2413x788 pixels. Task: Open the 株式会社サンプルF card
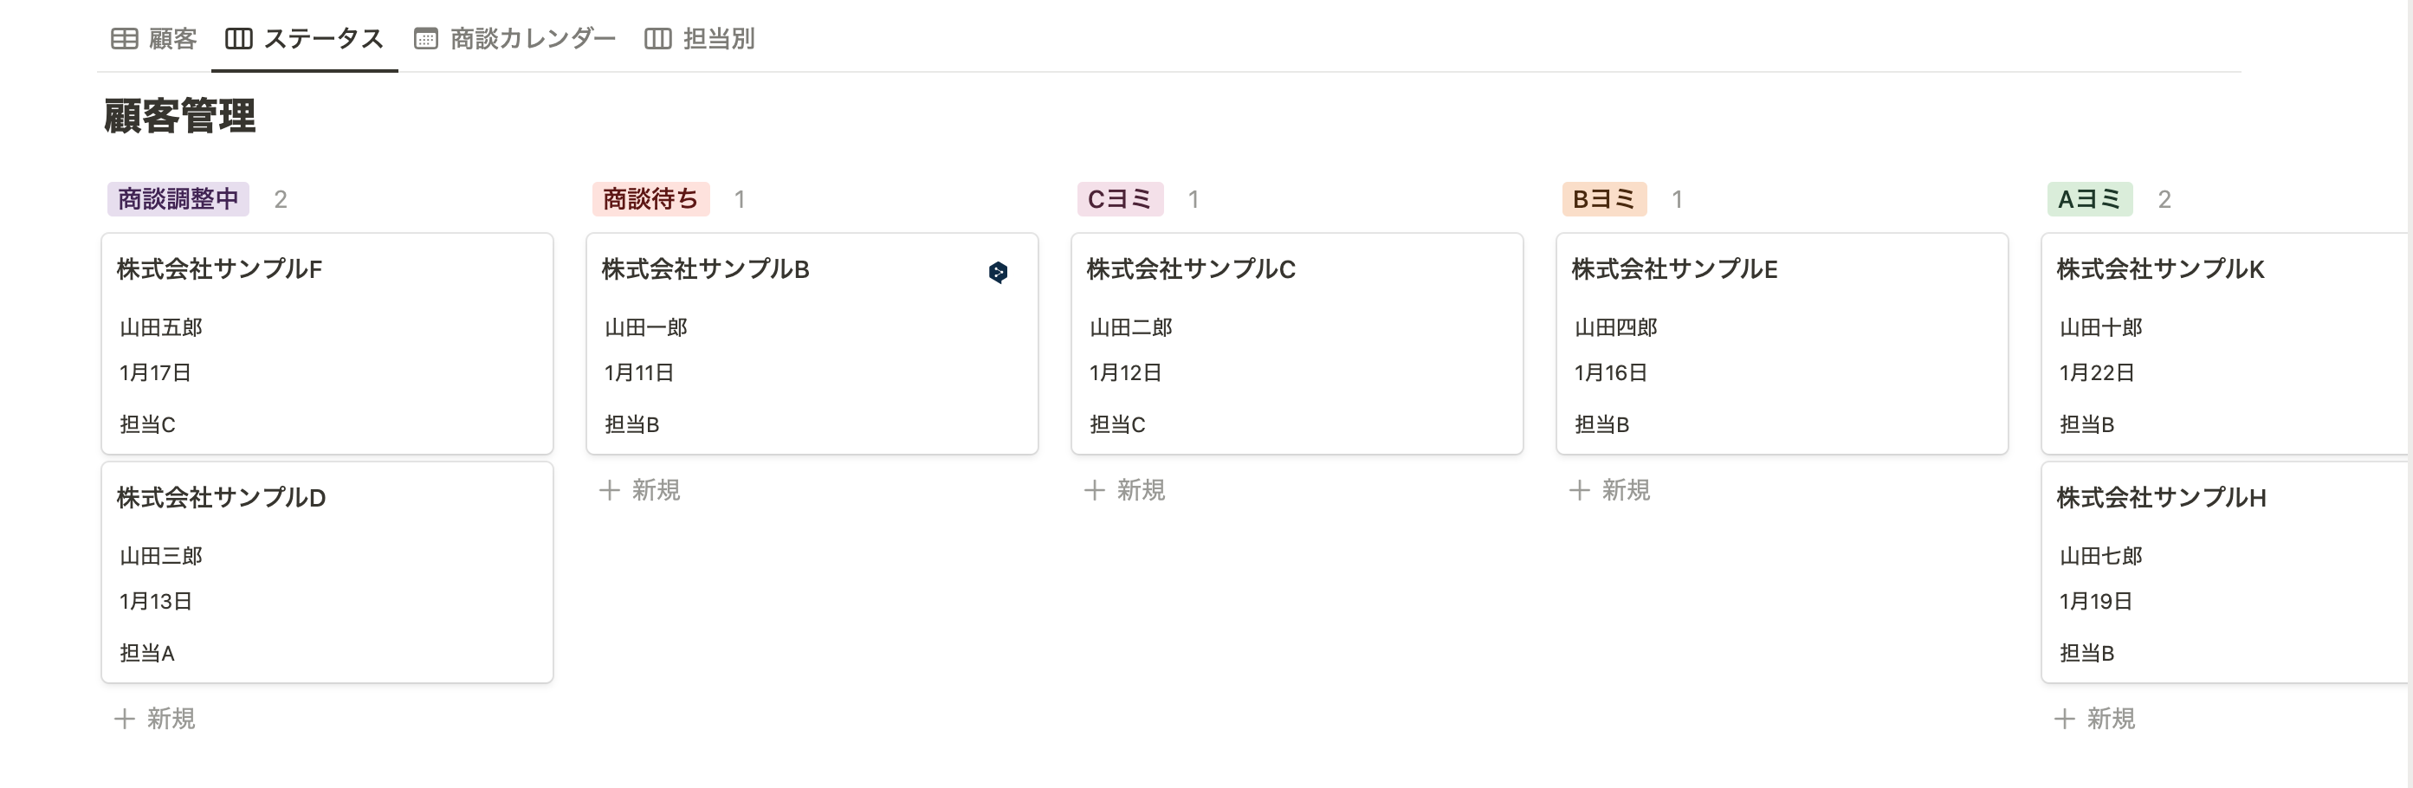pyautogui.click(x=327, y=344)
